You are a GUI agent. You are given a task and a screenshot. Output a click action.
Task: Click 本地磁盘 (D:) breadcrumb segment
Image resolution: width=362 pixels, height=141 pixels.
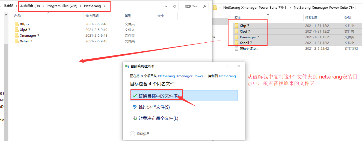[x=30, y=6]
